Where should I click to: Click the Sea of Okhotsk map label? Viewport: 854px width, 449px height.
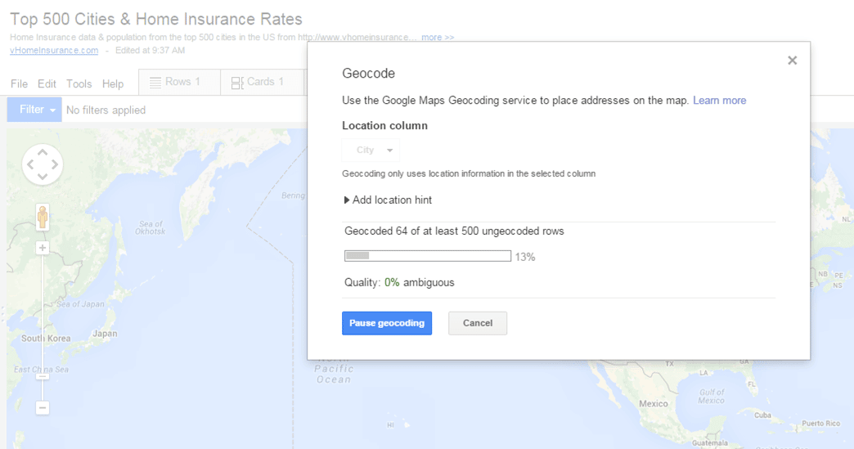point(151,227)
